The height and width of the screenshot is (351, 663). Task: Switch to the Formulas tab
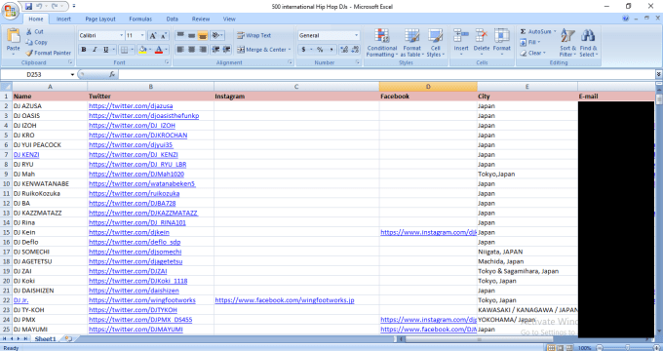[x=140, y=19]
